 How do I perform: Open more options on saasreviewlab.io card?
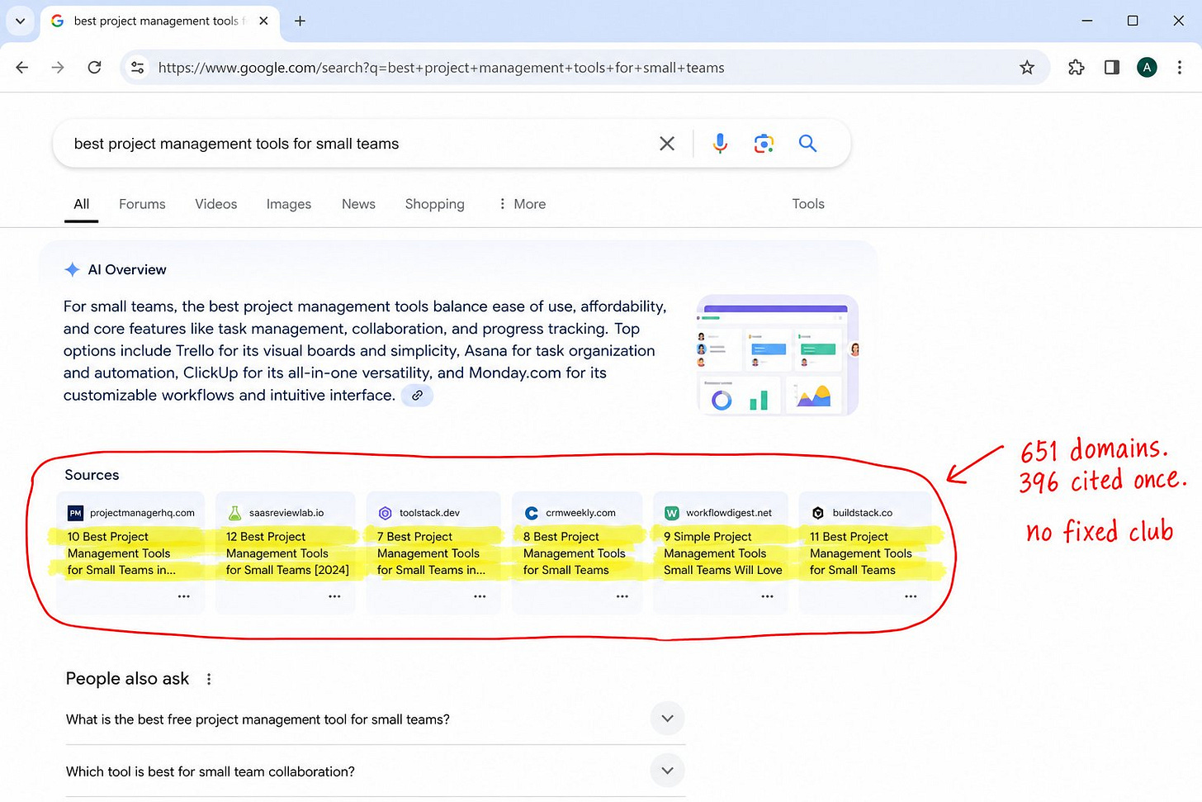tap(334, 596)
